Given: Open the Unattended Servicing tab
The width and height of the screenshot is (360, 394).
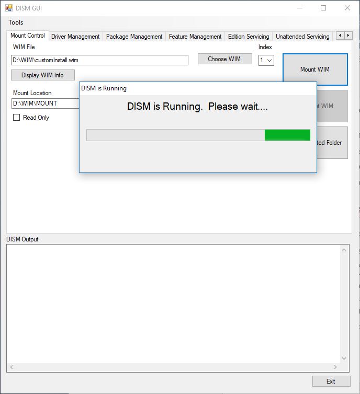Looking at the screenshot, I should [302, 37].
